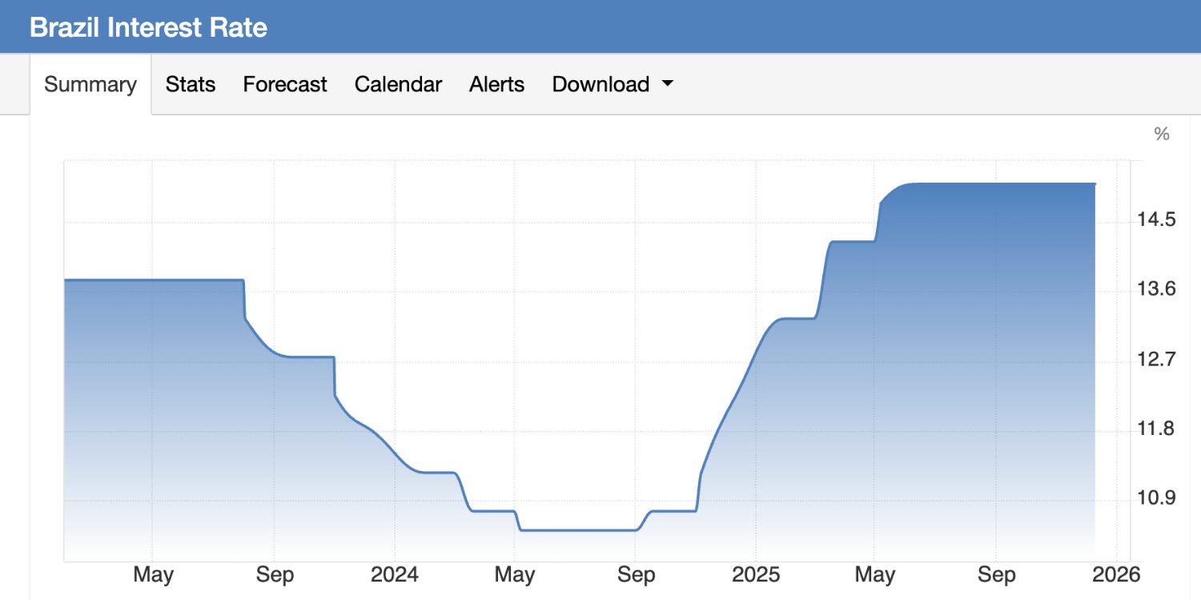Click the 12.7 y-axis value
The width and height of the screenshot is (1201, 600).
pos(1156,359)
